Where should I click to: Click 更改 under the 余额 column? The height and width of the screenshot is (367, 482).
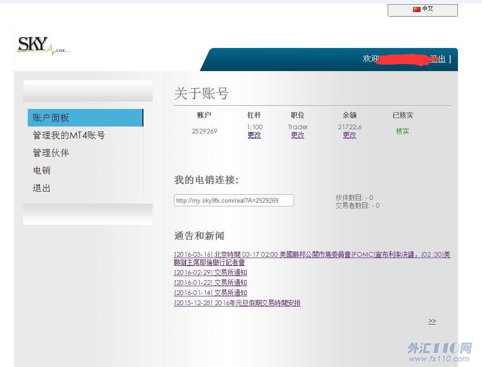tap(349, 135)
